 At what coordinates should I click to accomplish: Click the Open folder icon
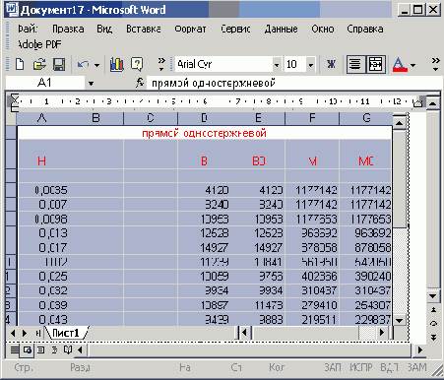point(39,64)
